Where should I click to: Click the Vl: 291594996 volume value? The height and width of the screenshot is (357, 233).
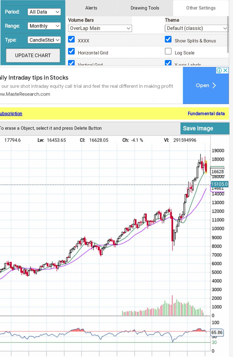tap(180, 140)
